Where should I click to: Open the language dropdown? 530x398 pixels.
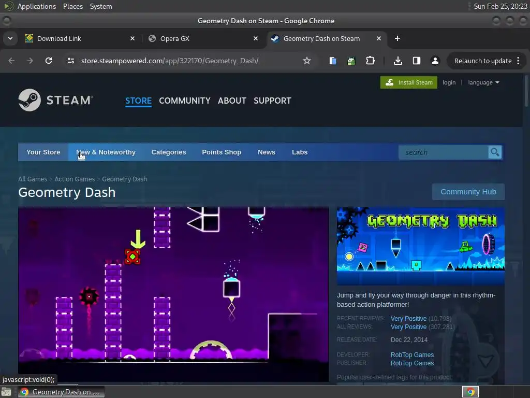[x=483, y=82]
